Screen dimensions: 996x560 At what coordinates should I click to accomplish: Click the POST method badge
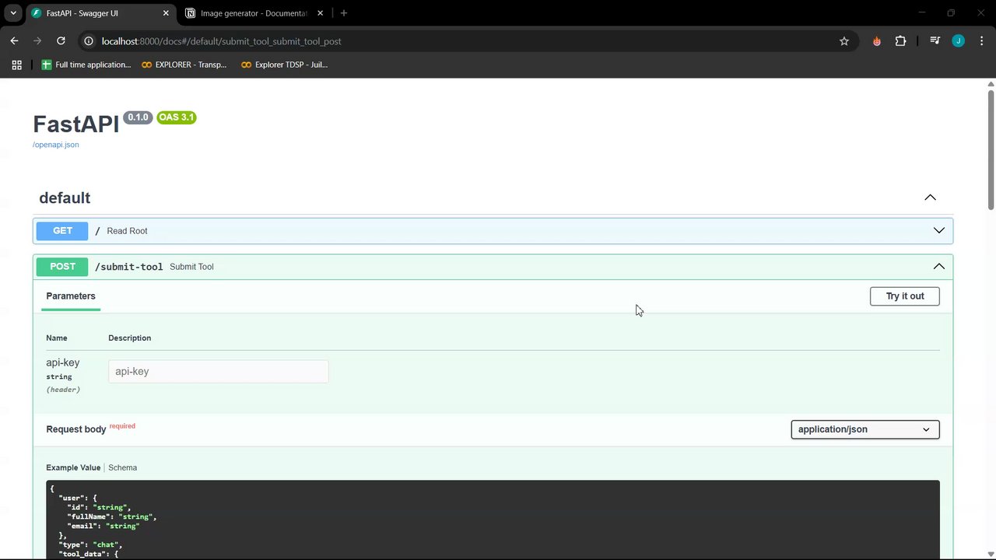click(62, 267)
